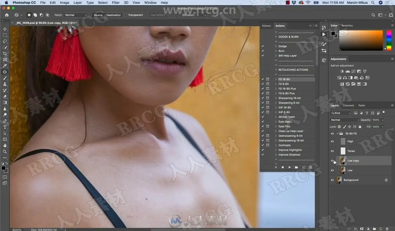The height and width of the screenshot is (231, 395).
Task: Select the Lasso tool
Action: coord(5,41)
